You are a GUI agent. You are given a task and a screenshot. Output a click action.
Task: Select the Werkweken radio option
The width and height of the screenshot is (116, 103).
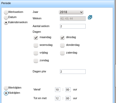click(6, 12)
